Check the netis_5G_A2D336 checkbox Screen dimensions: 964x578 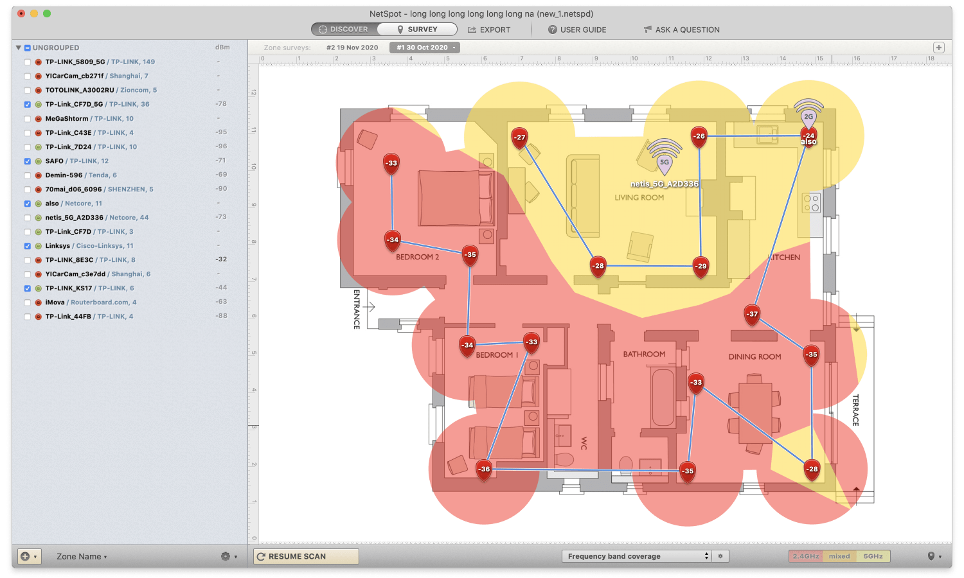pos(27,218)
